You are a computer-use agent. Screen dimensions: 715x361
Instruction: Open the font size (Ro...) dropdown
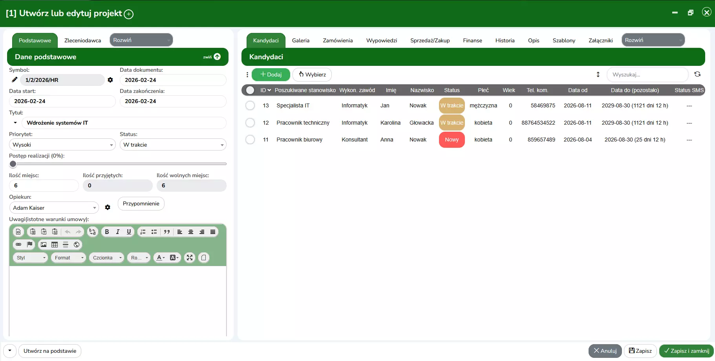(139, 258)
